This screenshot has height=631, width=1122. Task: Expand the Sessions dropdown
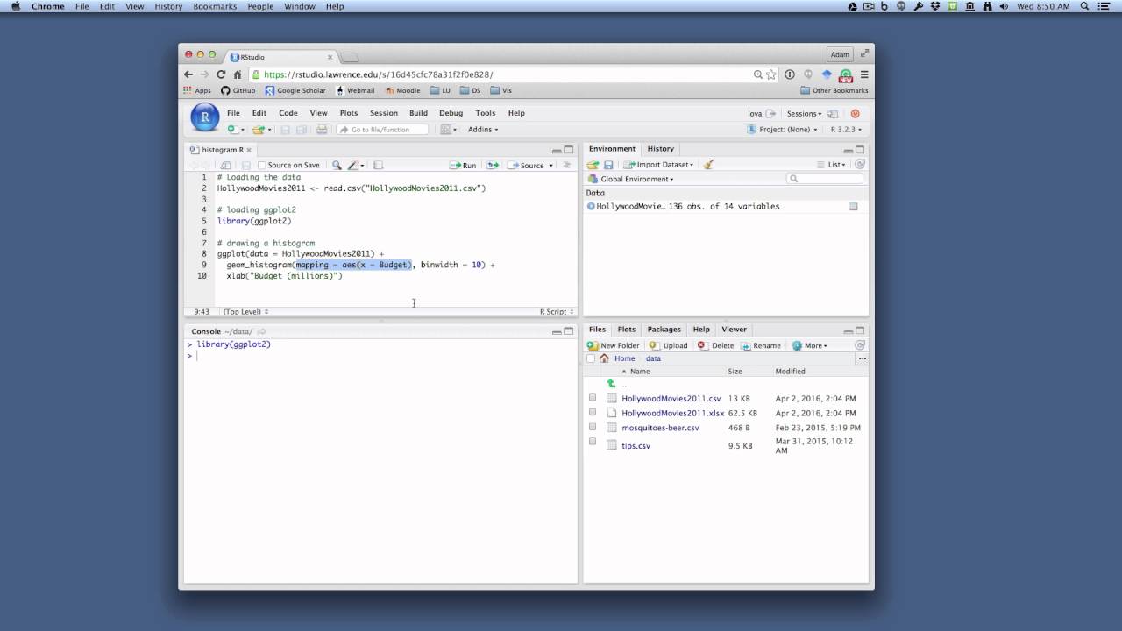pos(804,114)
